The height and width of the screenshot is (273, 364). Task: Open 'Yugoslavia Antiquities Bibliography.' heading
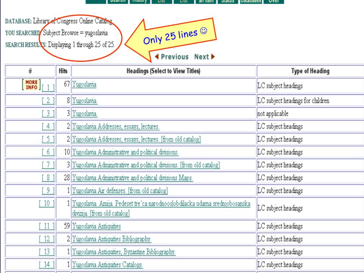tap(111, 239)
